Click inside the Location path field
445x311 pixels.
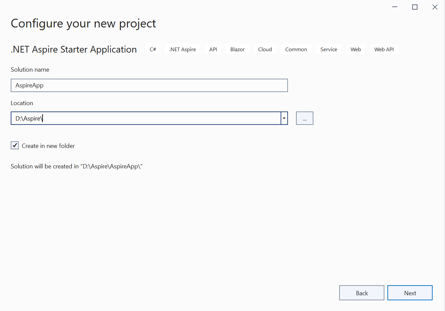pos(146,118)
